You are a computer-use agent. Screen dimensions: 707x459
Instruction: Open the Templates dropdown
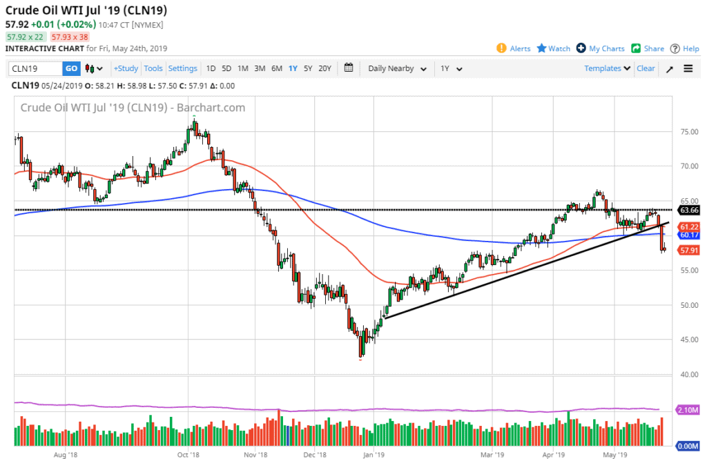point(607,68)
